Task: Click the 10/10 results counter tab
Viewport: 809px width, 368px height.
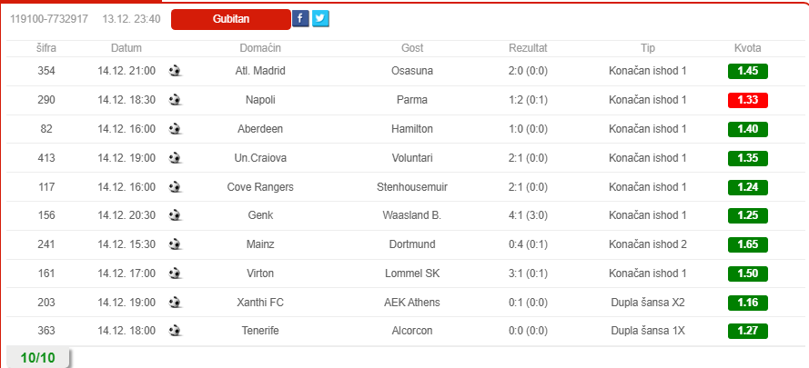Action: (37, 358)
